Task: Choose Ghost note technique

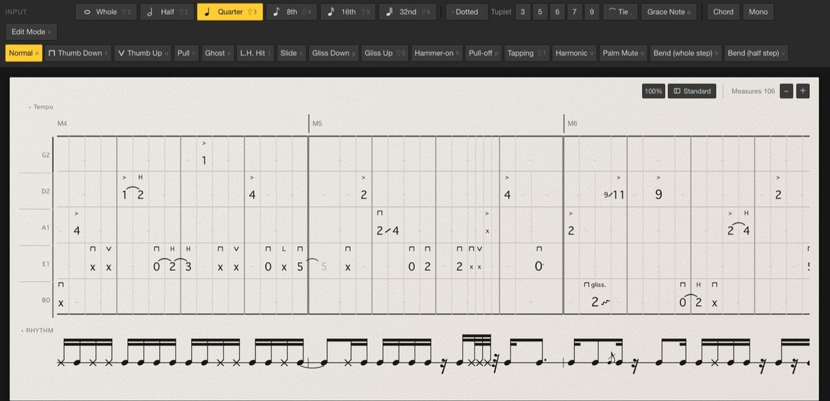Action: tap(218, 53)
